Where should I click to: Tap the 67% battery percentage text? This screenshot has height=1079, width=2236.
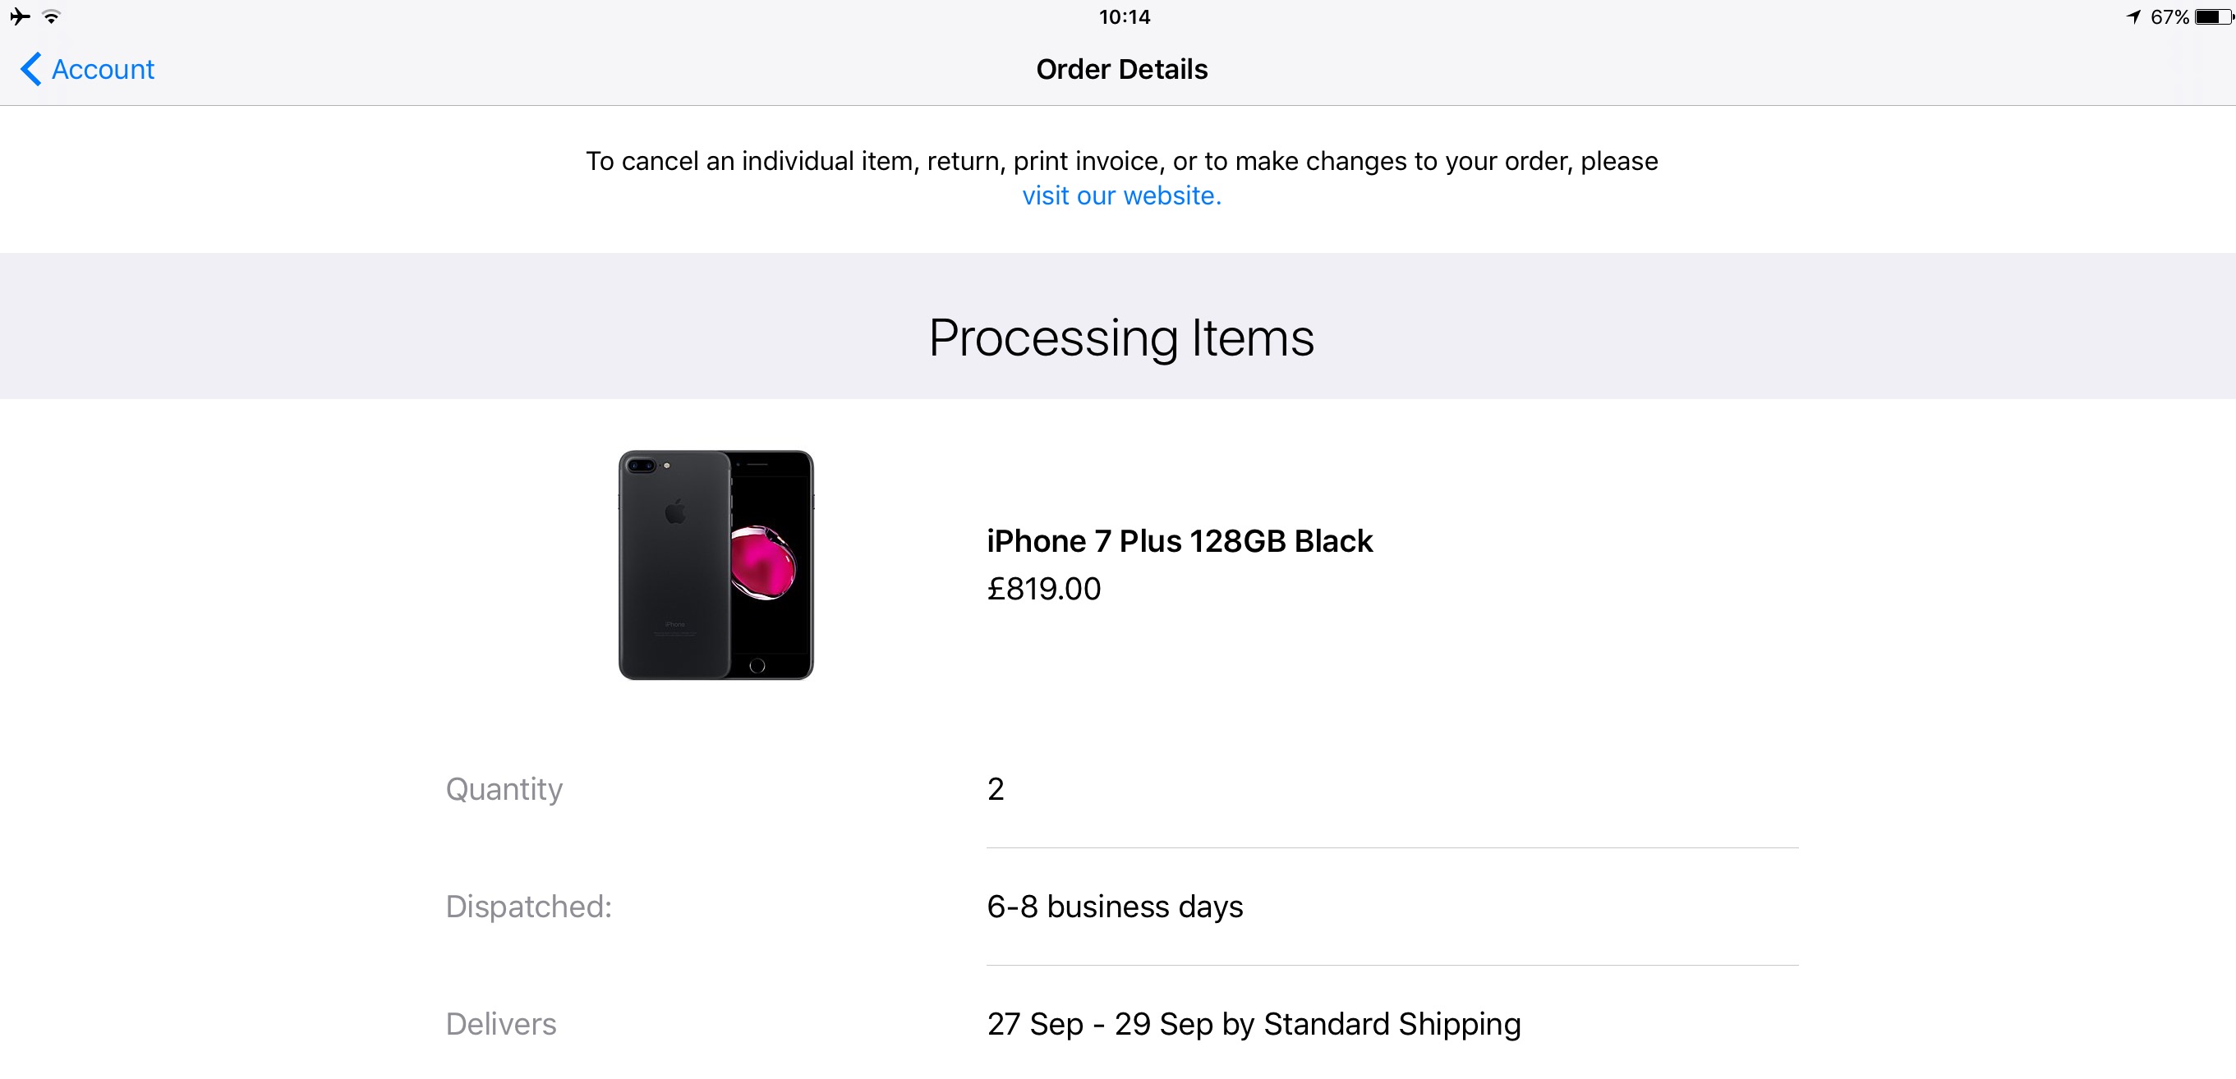click(x=2169, y=16)
